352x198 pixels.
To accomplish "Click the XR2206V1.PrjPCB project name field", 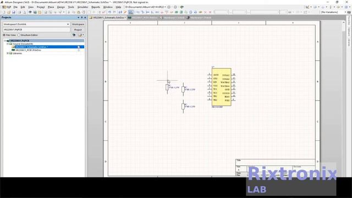I will (x=36, y=30).
